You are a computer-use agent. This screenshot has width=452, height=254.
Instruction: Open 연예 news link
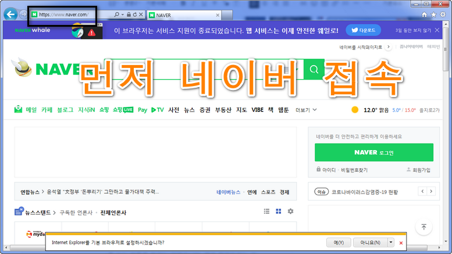[252, 192]
